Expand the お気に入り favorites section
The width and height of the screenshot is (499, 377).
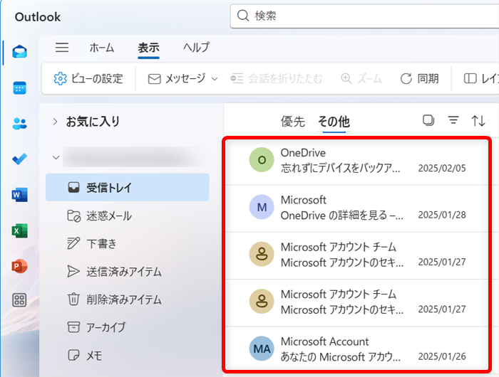pos(55,122)
